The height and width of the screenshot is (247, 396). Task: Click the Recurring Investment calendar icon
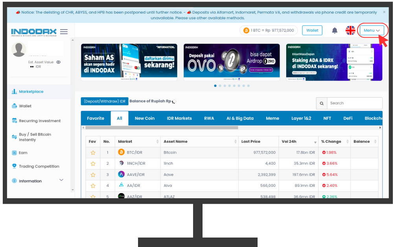[x=14, y=120]
